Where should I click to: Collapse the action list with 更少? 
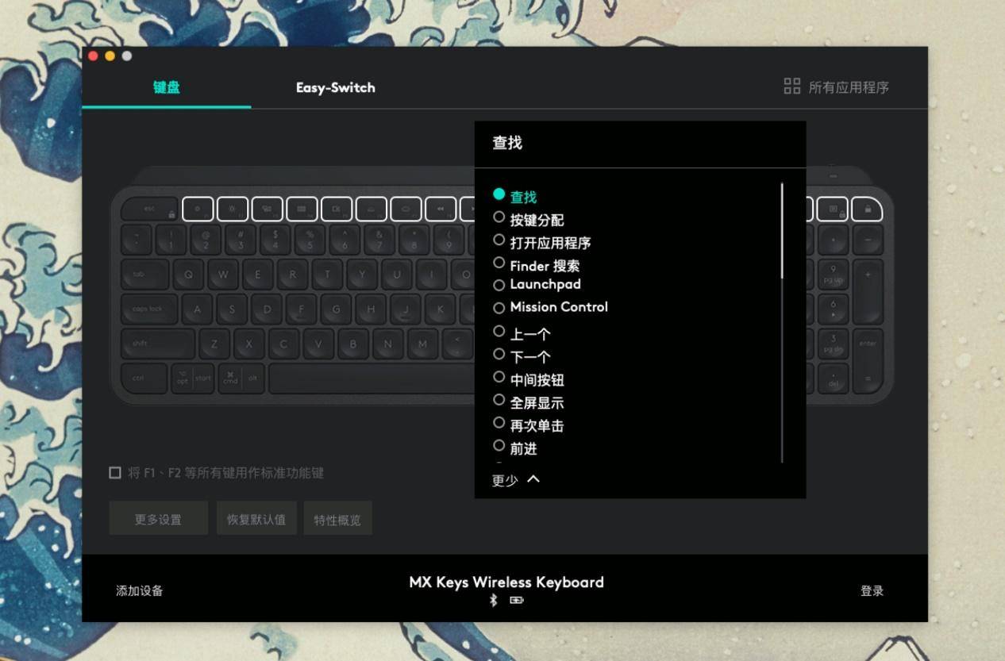516,480
